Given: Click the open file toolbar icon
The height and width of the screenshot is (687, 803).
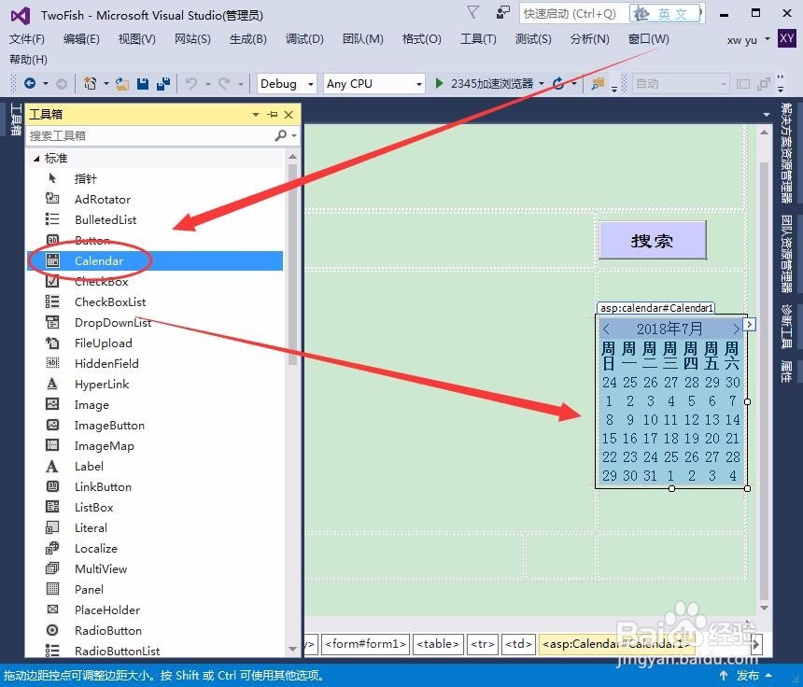Looking at the screenshot, I should pos(122,83).
